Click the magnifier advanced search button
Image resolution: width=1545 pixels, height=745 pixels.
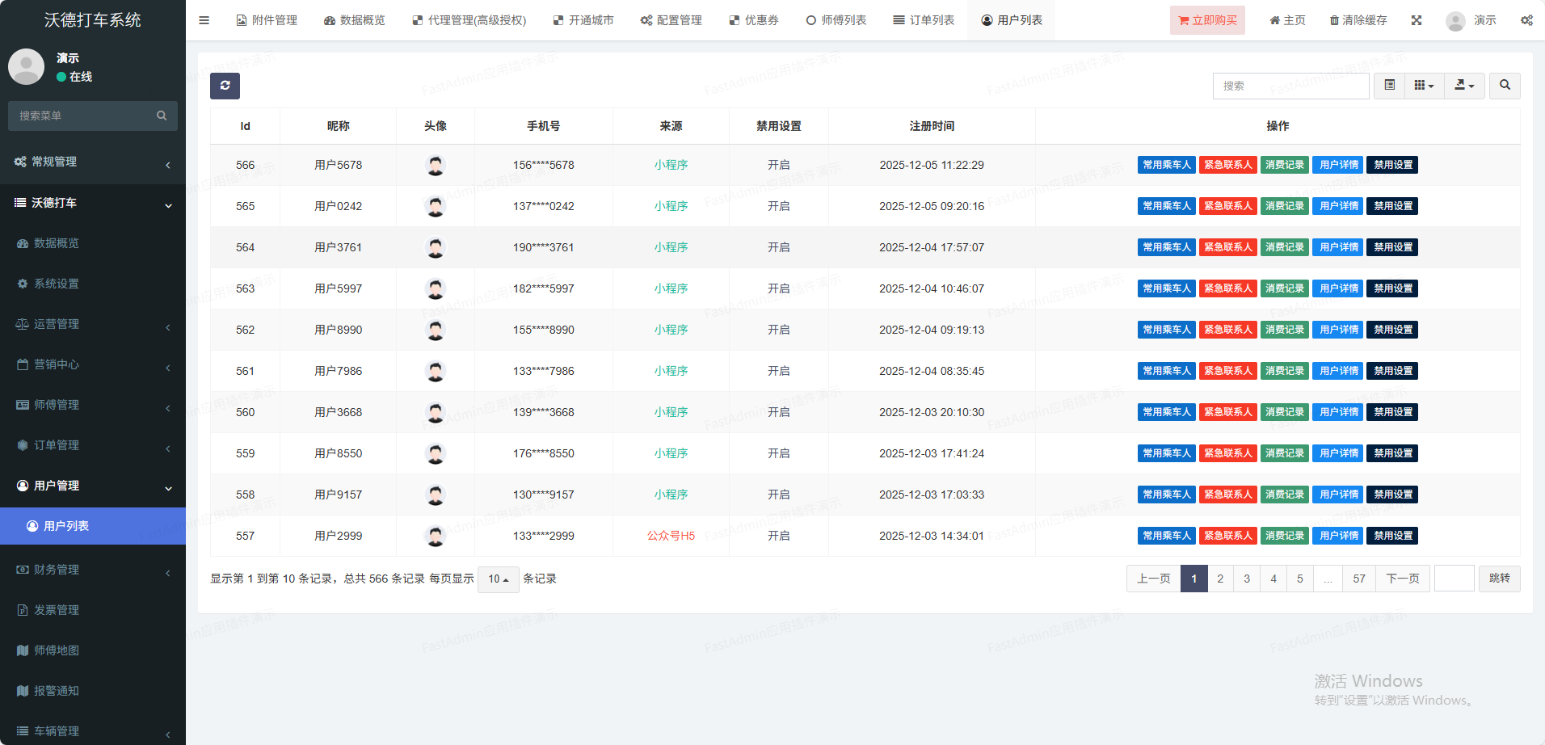click(1505, 86)
